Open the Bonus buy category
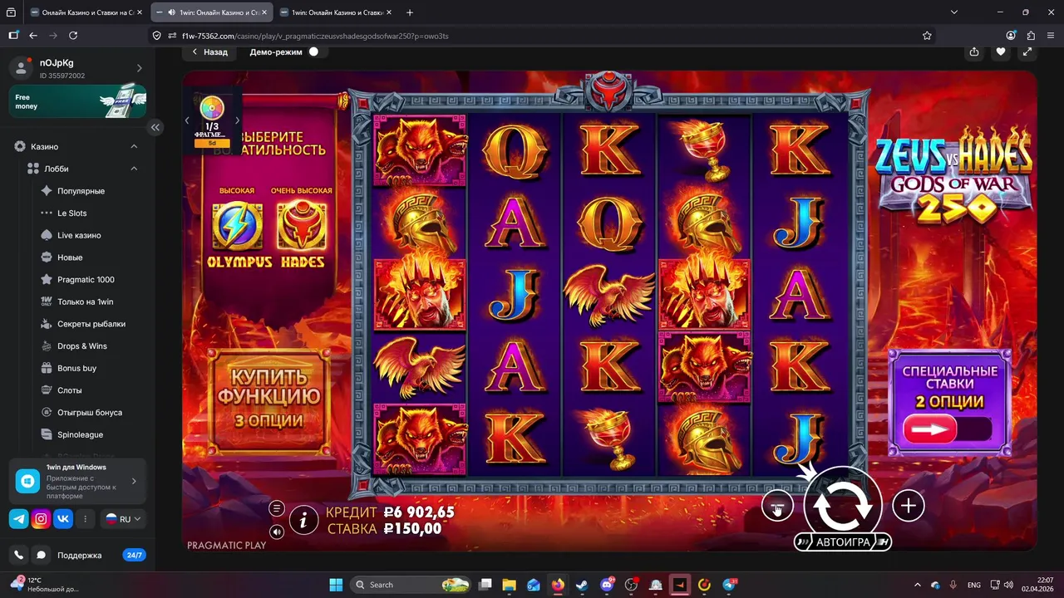 [76, 368]
